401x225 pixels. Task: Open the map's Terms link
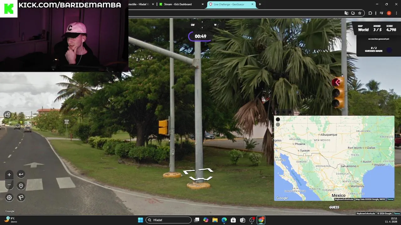point(390,199)
